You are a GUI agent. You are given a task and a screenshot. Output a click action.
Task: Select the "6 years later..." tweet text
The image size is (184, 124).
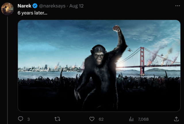pyautogui.click(x=32, y=13)
